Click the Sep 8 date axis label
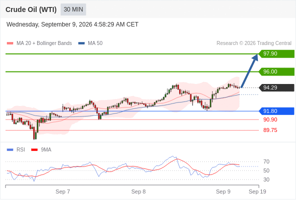296x200 pixels. tap(138, 191)
